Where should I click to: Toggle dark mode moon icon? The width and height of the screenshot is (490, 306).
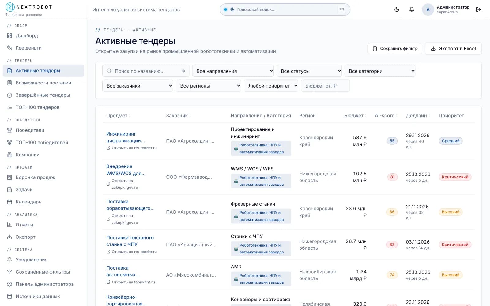[397, 9]
